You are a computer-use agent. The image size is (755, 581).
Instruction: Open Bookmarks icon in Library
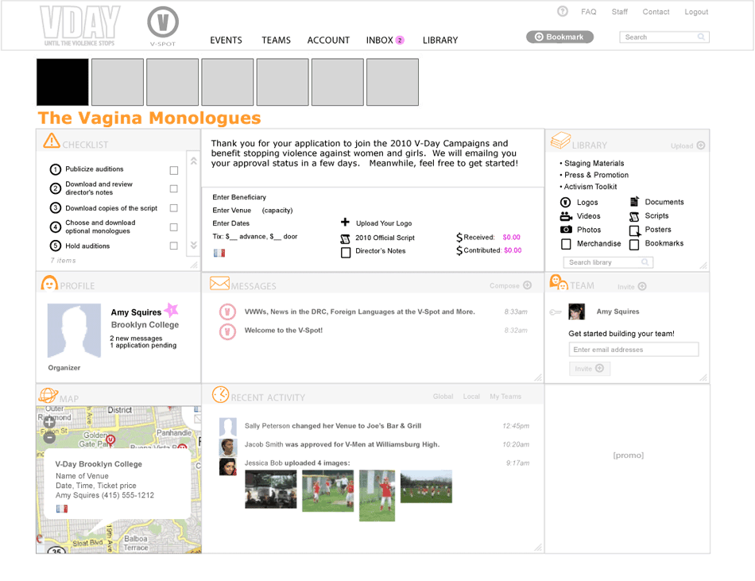[x=635, y=244]
